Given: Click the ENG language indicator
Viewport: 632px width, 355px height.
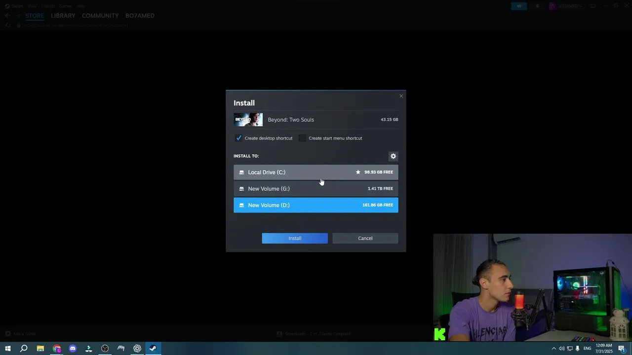Looking at the screenshot, I should (x=588, y=349).
